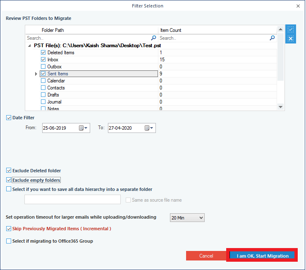Screen dimensions: 306x270
Task: Click the Deleted Items count 1
Action: click(x=161, y=53)
